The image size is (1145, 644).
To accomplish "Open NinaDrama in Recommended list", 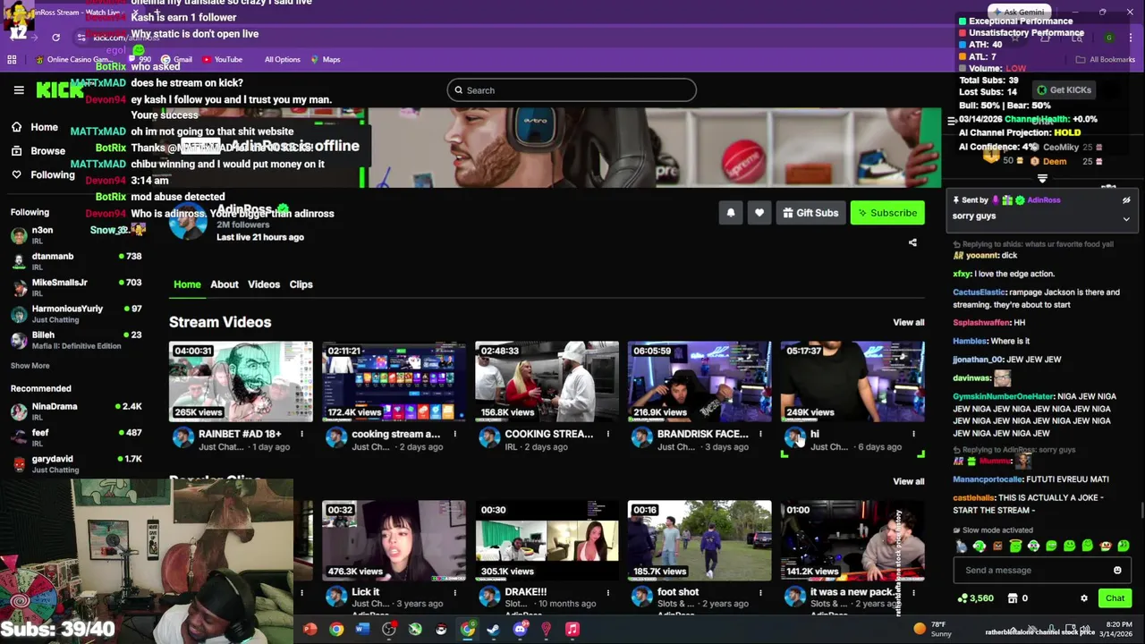I will click(x=76, y=411).
